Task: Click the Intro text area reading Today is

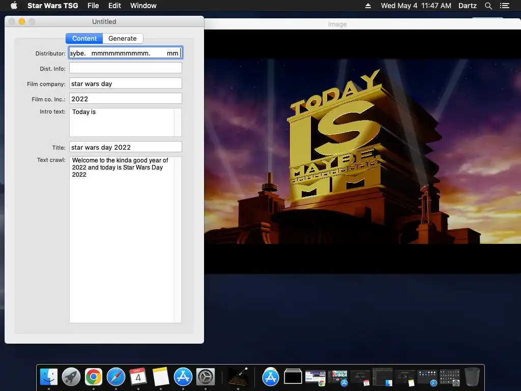Action: coord(122,122)
